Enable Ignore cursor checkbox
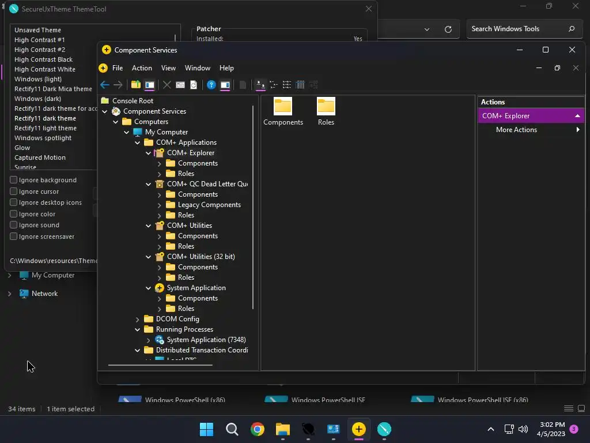 click(x=14, y=192)
